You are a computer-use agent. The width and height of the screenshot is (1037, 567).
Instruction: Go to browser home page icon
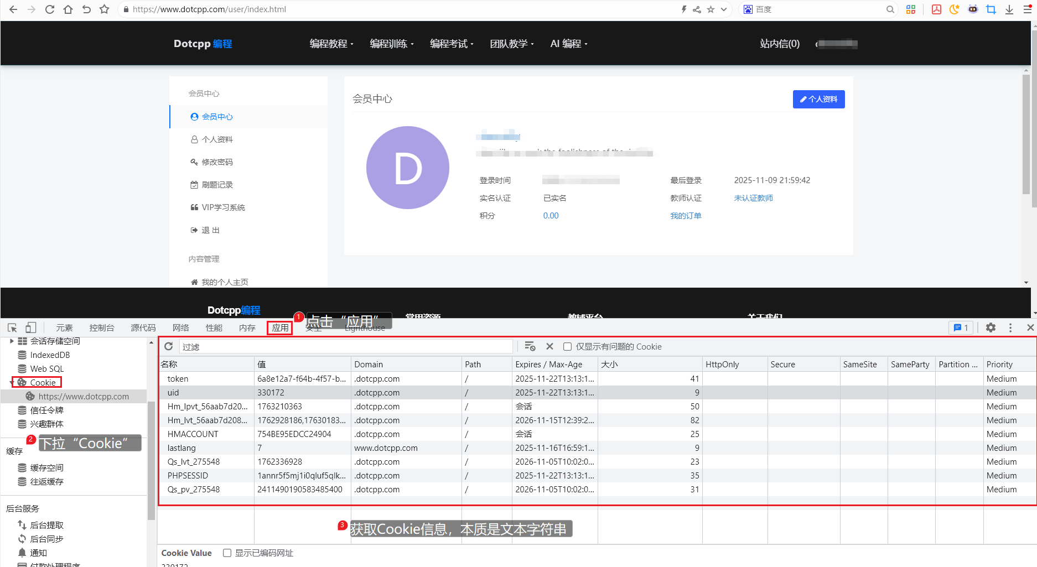coord(68,9)
